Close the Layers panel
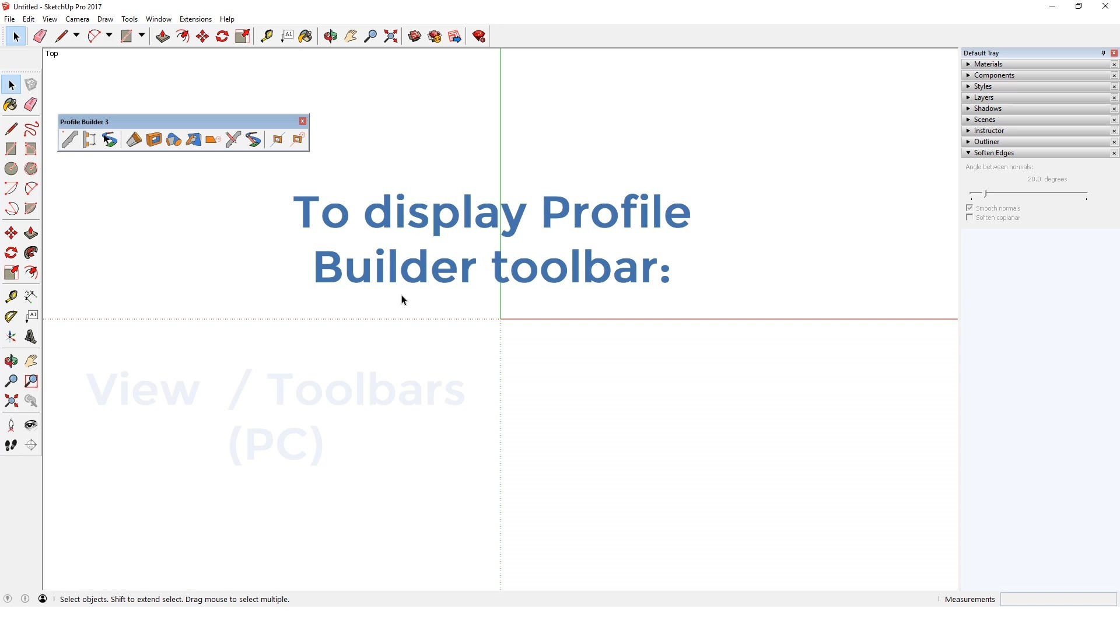The image size is (1120, 630). tap(1114, 97)
